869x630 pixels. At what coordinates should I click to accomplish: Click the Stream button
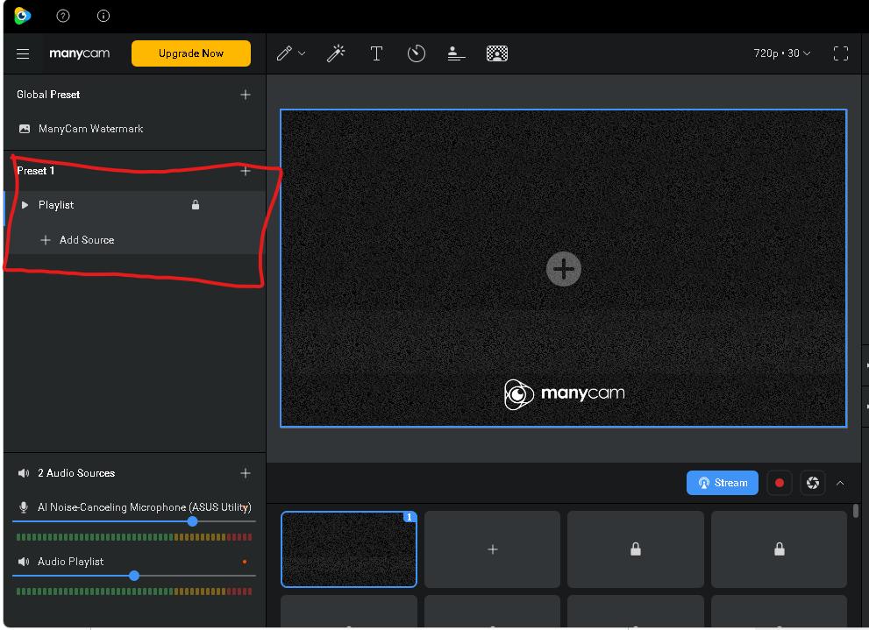point(723,483)
